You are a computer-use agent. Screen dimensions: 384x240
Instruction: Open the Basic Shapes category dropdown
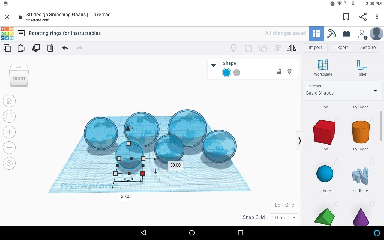point(342,90)
